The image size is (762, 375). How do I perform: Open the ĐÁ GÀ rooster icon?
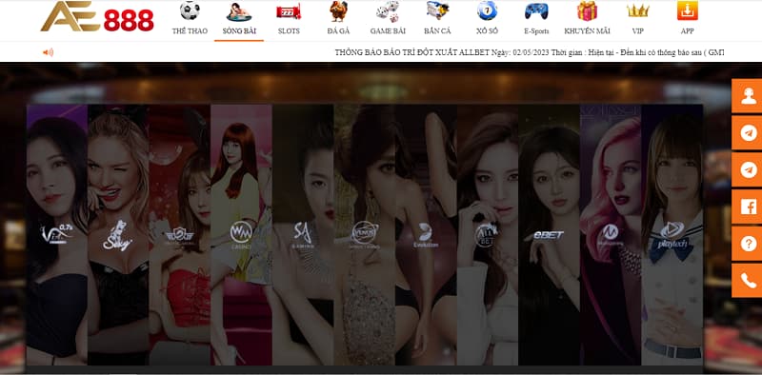(339, 11)
